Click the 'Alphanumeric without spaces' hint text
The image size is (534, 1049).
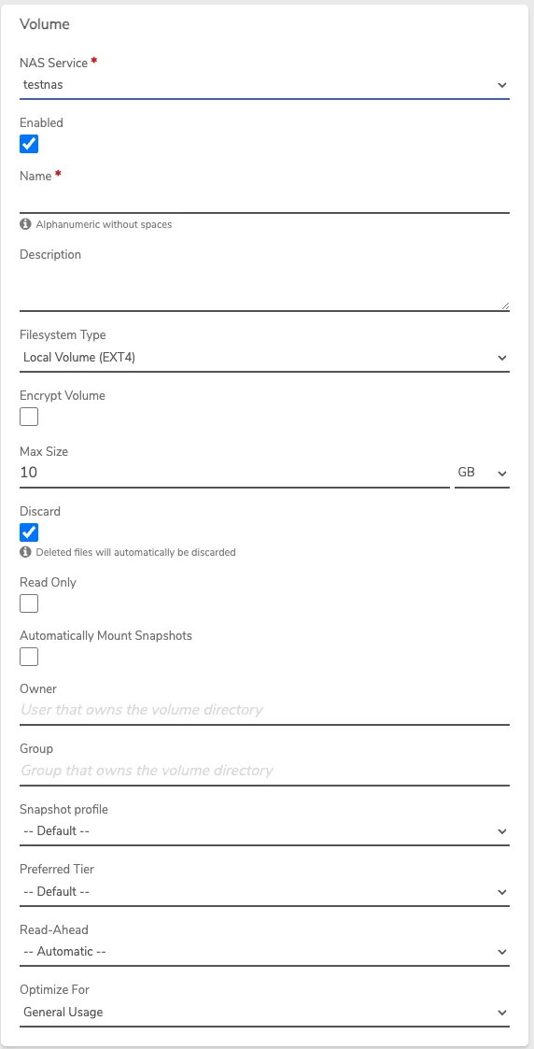pyautogui.click(x=104, y=224)
